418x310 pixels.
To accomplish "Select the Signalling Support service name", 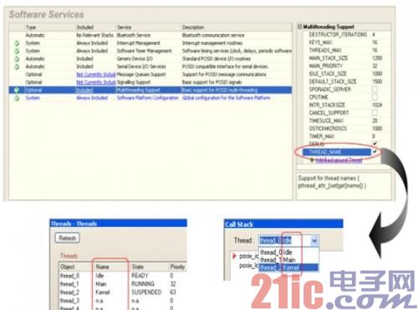I will (134, 82).
